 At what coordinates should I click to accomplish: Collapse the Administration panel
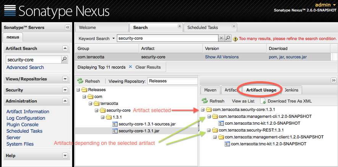pos(65,101)
